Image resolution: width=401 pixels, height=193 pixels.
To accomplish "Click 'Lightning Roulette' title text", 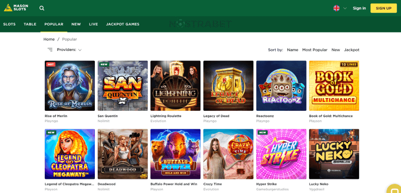I will (x=166, y=116).
